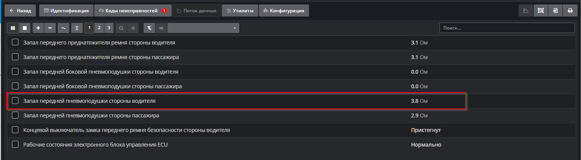The width and height of the screenshot is (581, 160).
Task: Open the Утилиты tab
Action: tap(240, 11)
